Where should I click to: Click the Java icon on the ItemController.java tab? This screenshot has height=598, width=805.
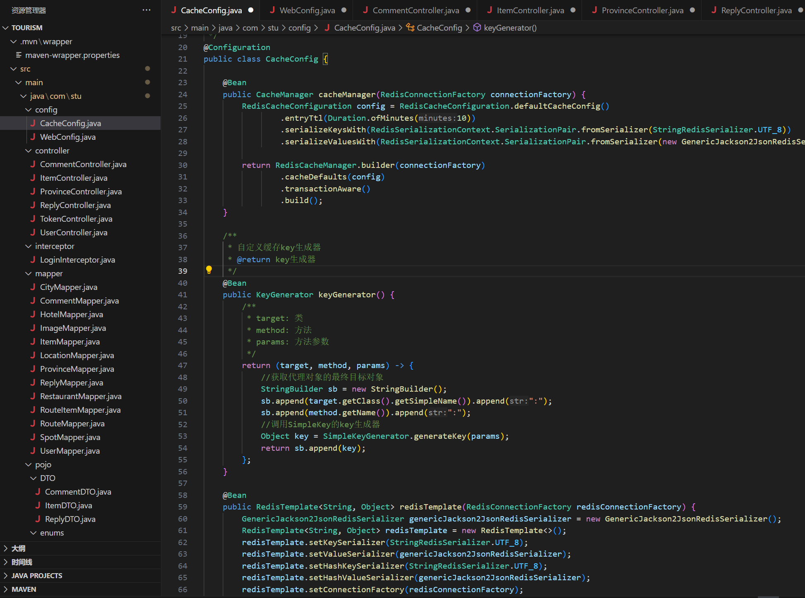coord(490,10)
